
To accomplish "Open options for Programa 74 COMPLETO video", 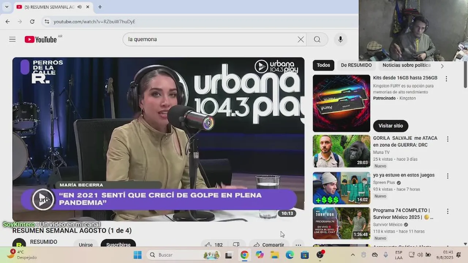I will 448,211.
